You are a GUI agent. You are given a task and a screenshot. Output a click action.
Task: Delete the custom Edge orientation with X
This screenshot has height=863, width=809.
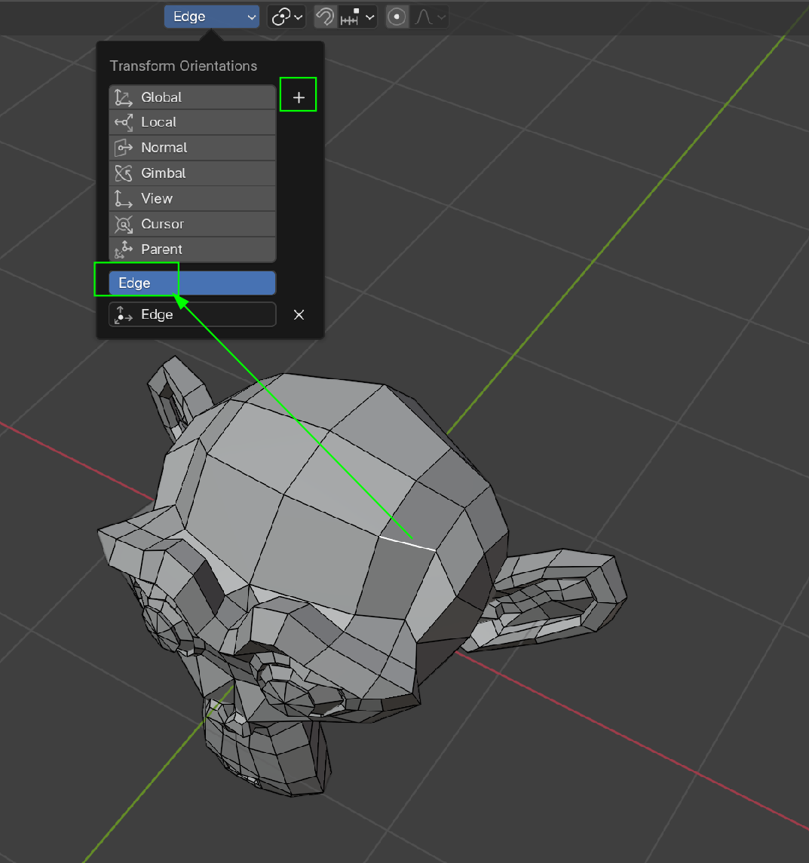click(x=299, y=314)
